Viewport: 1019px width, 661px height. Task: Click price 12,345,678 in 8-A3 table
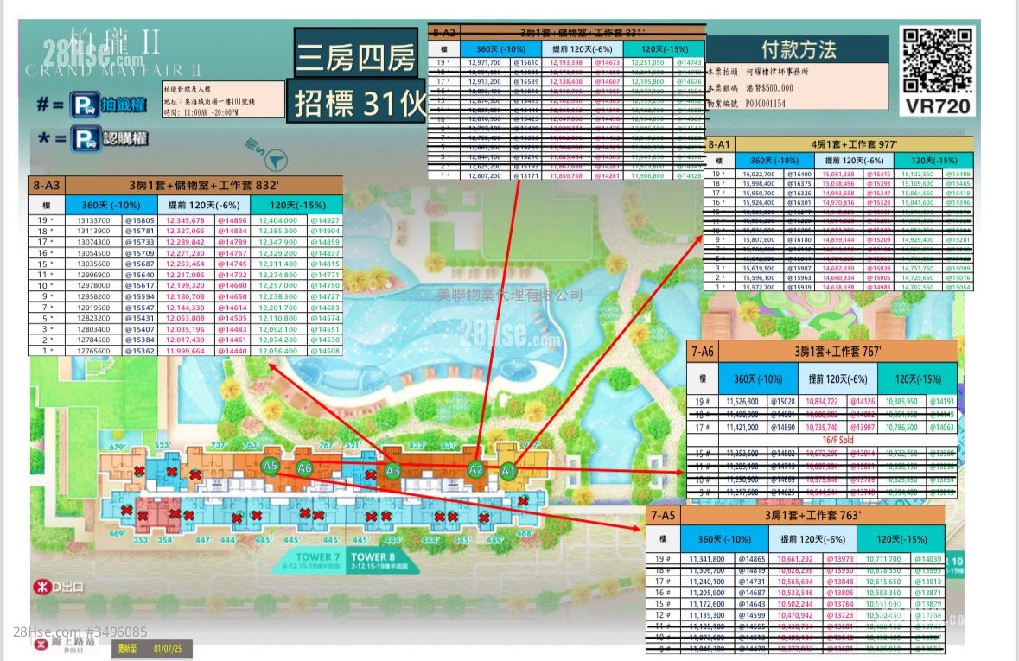185,220
